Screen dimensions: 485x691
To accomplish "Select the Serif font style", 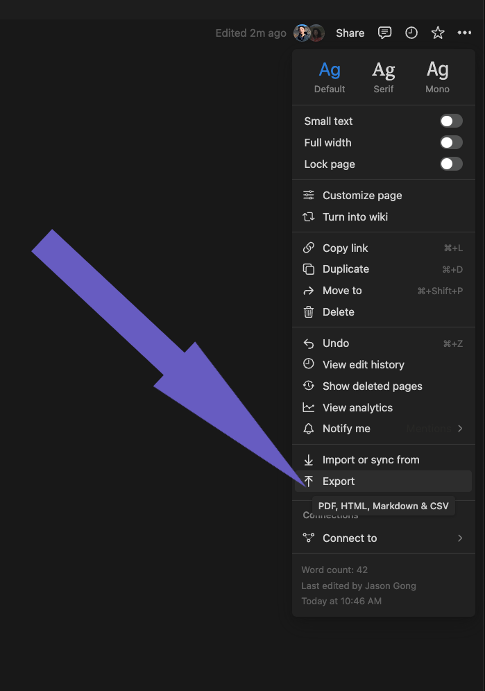I will [384, 77].
